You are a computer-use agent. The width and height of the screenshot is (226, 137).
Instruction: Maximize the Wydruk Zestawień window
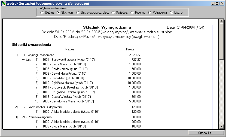click(x=217, y=4)
